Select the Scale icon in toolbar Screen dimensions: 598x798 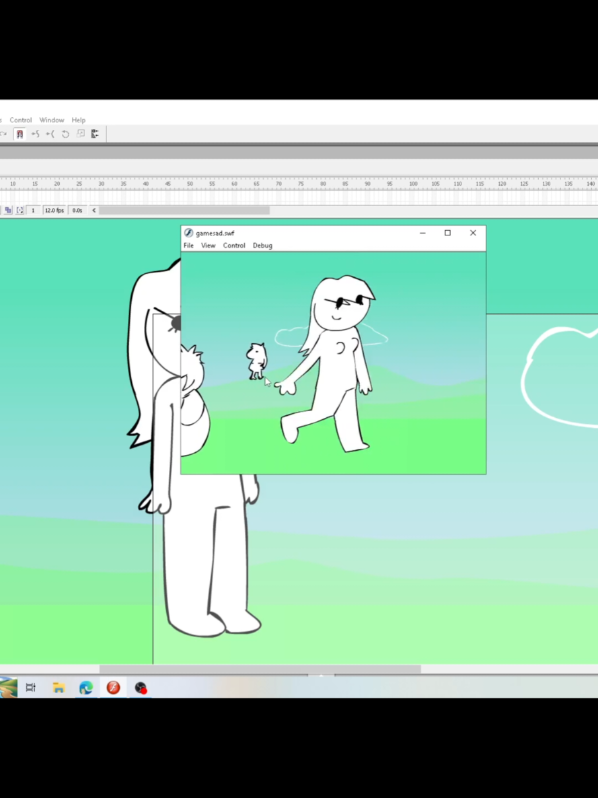[81, 134]
